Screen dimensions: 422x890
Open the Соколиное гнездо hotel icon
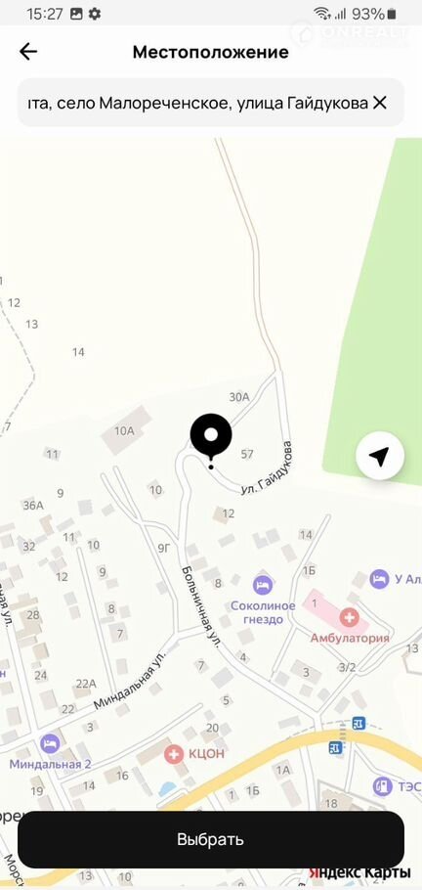(x=263, y=585)
